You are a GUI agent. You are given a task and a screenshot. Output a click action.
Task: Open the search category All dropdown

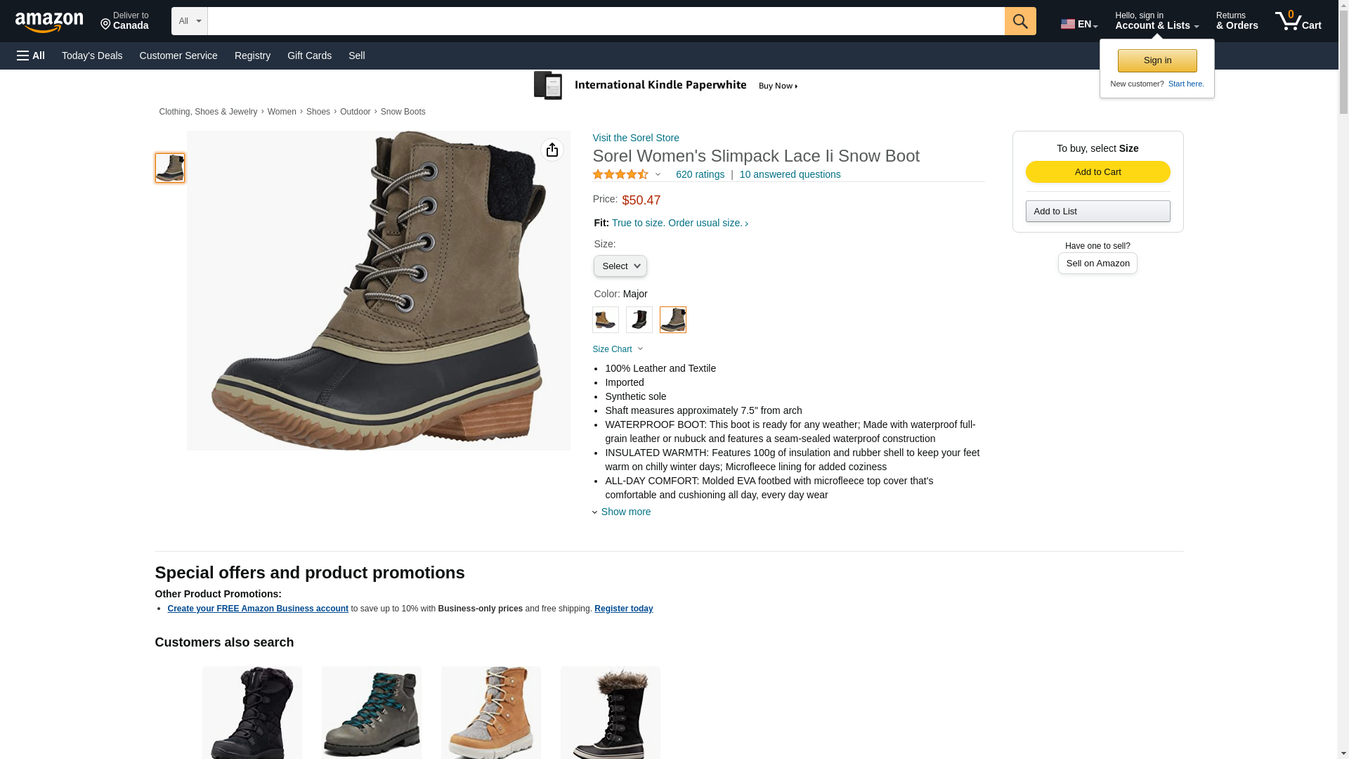(x=190, y=21)
